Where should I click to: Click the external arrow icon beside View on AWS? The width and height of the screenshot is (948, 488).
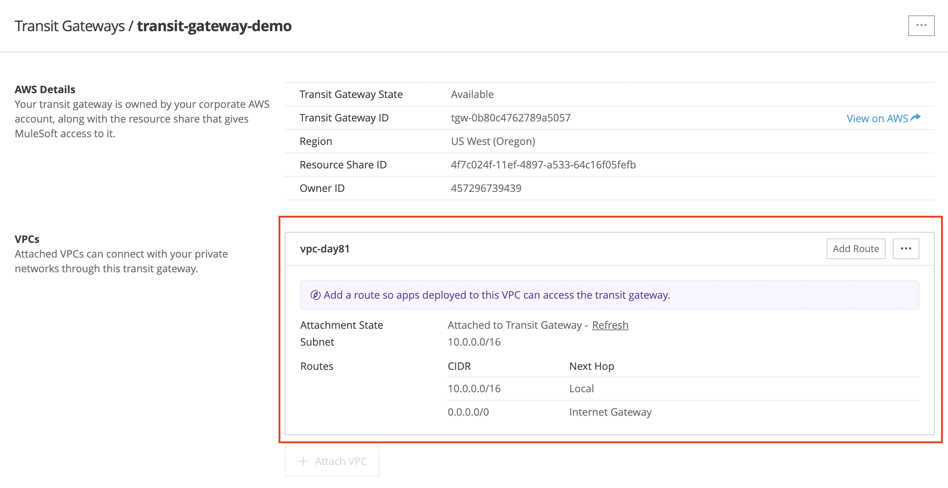point(916,117)
